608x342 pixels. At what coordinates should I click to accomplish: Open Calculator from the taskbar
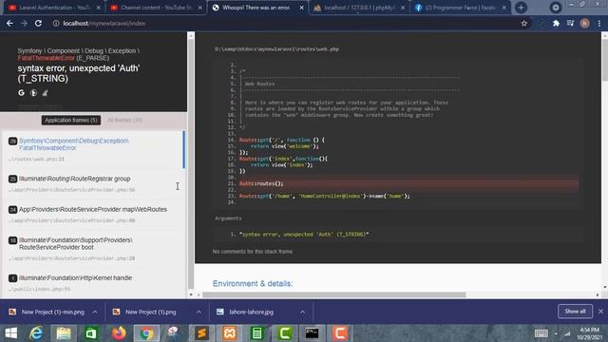256,333
